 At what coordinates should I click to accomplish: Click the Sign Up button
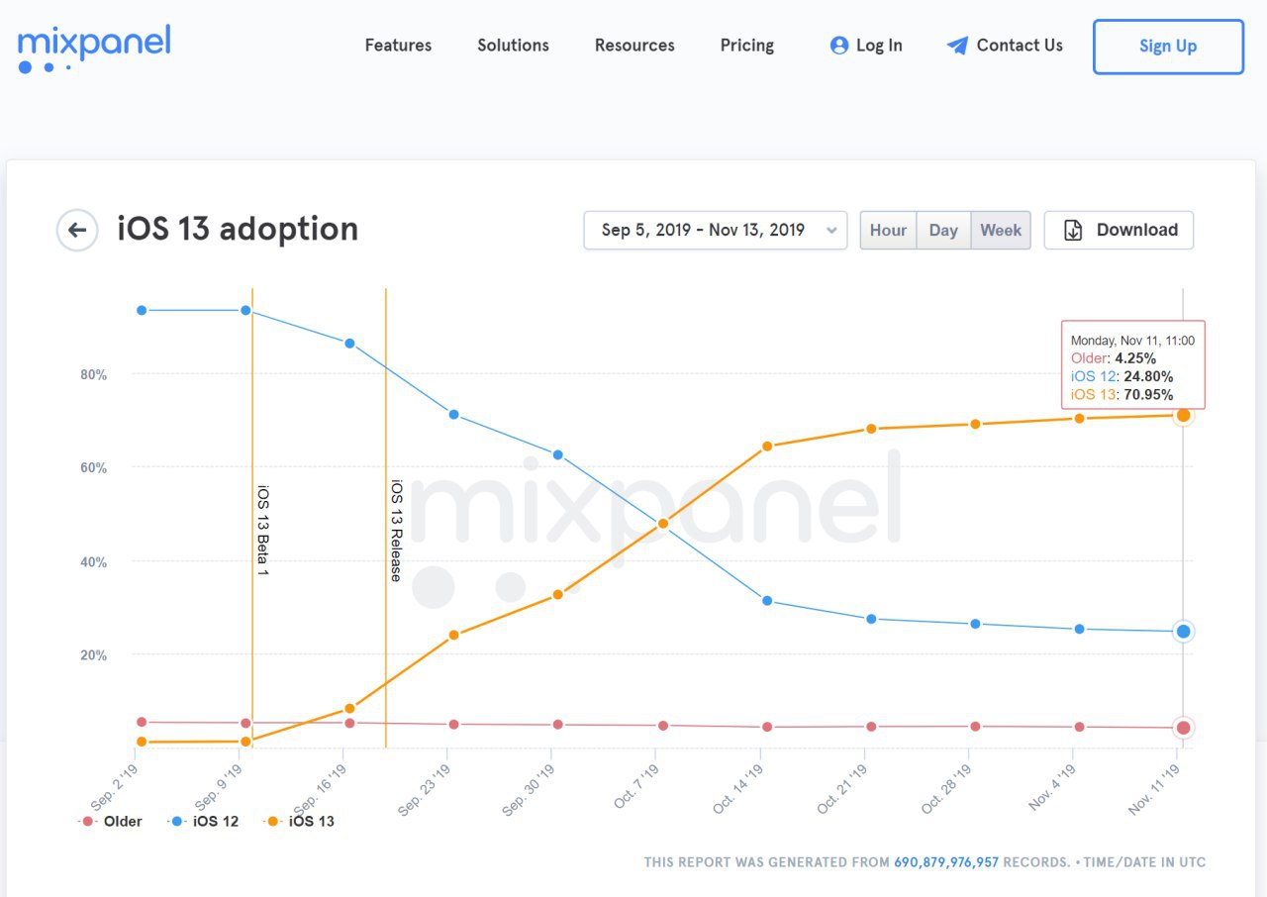(1168, 47)
